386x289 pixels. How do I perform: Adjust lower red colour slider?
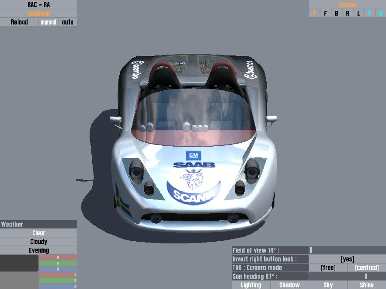[58, 275]
